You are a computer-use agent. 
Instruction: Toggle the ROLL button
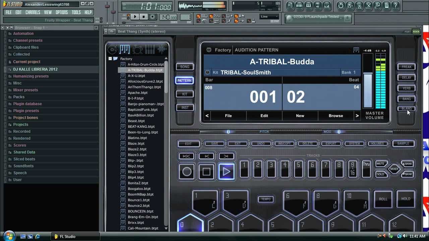pos(383,199)
